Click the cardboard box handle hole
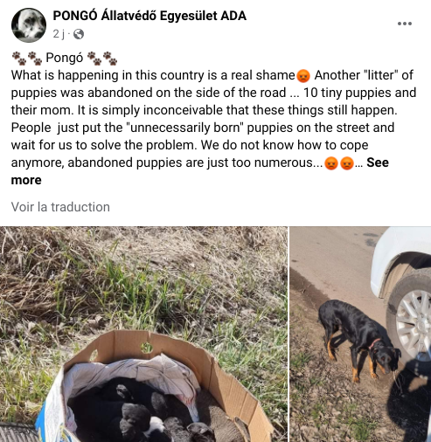This screenshot has height=442, width=431. tap(147, 348)
